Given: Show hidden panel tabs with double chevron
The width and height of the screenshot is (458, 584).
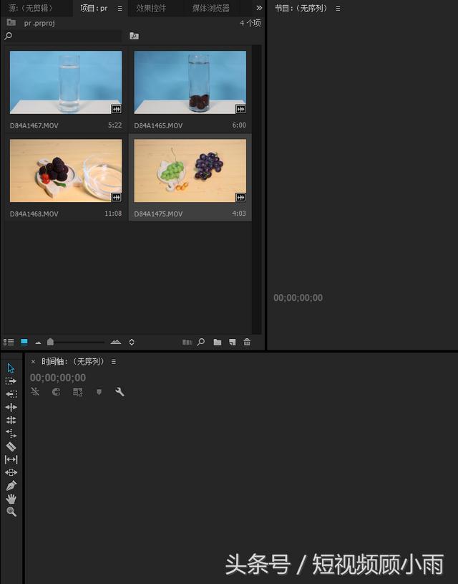Looking at the screenshot, I should [x=259, y=8].
